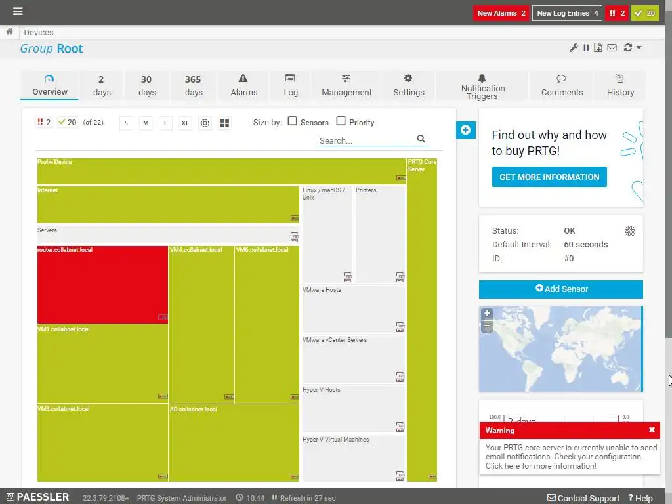Viewport: 672px width, 504px height.
Task: Zoom in on the world map
Action: point(487,313)
